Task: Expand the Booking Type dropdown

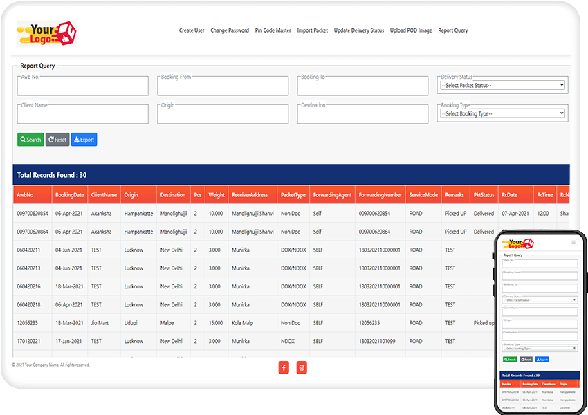Action: 503,113
